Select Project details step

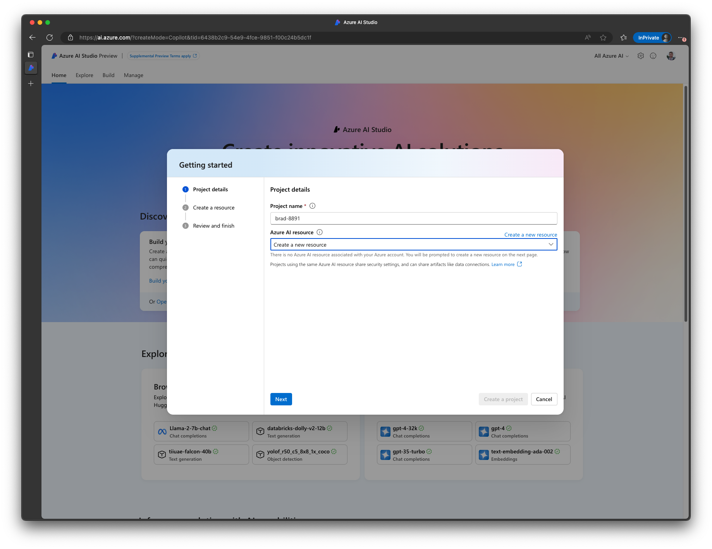coord(205,189)
